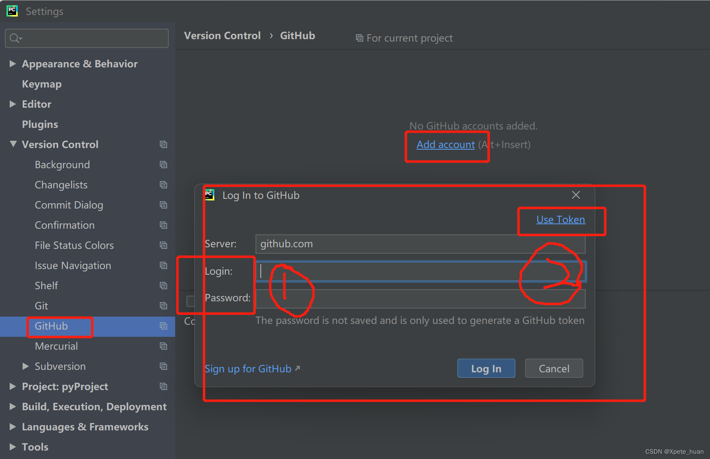Select Shelf settings
Image resolution: width=710 pixels, height=459 pixels.
click(x=46, y=286)
